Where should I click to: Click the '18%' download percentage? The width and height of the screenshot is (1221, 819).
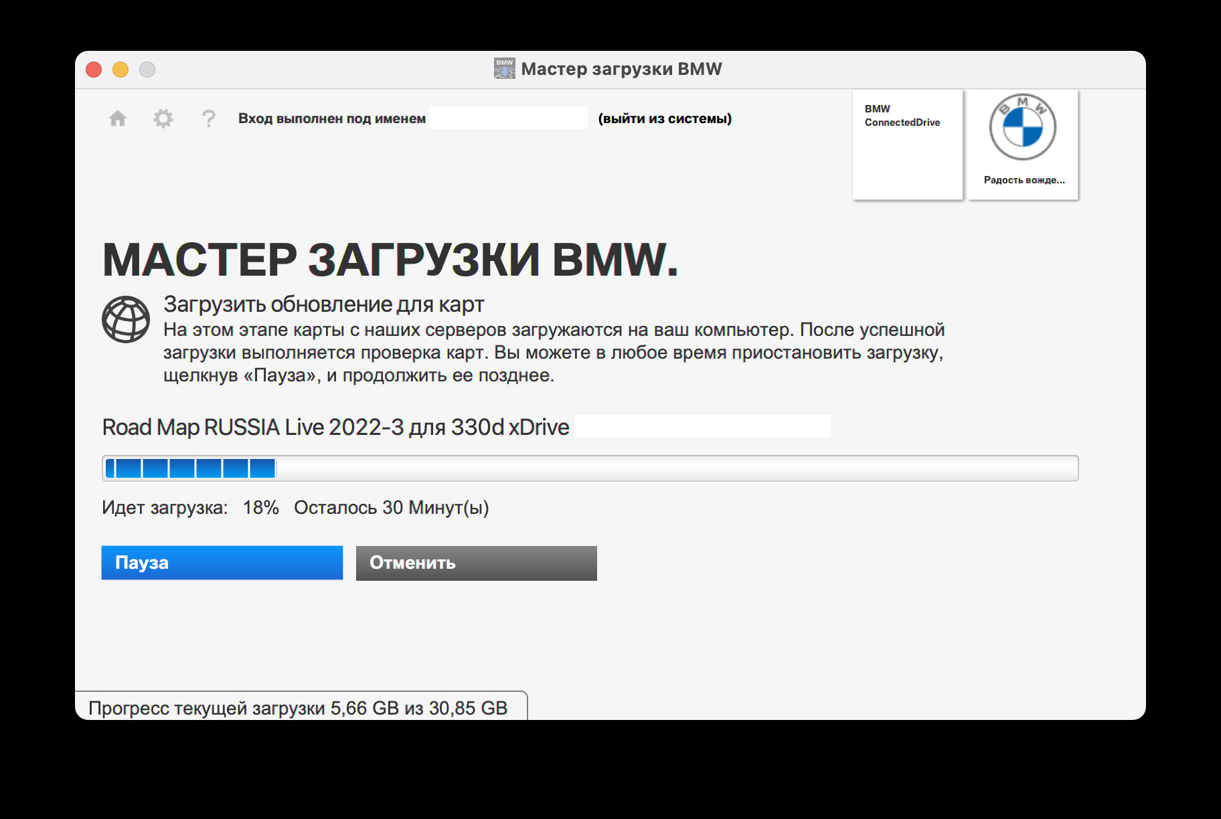[x=261, y=508]
